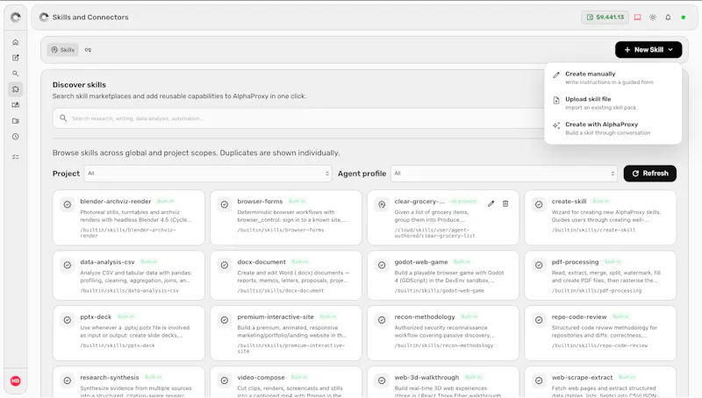Select the skills puzzle icon in sidebar
This screenshot has height=398, width=702.
click(x=16, y=89)
